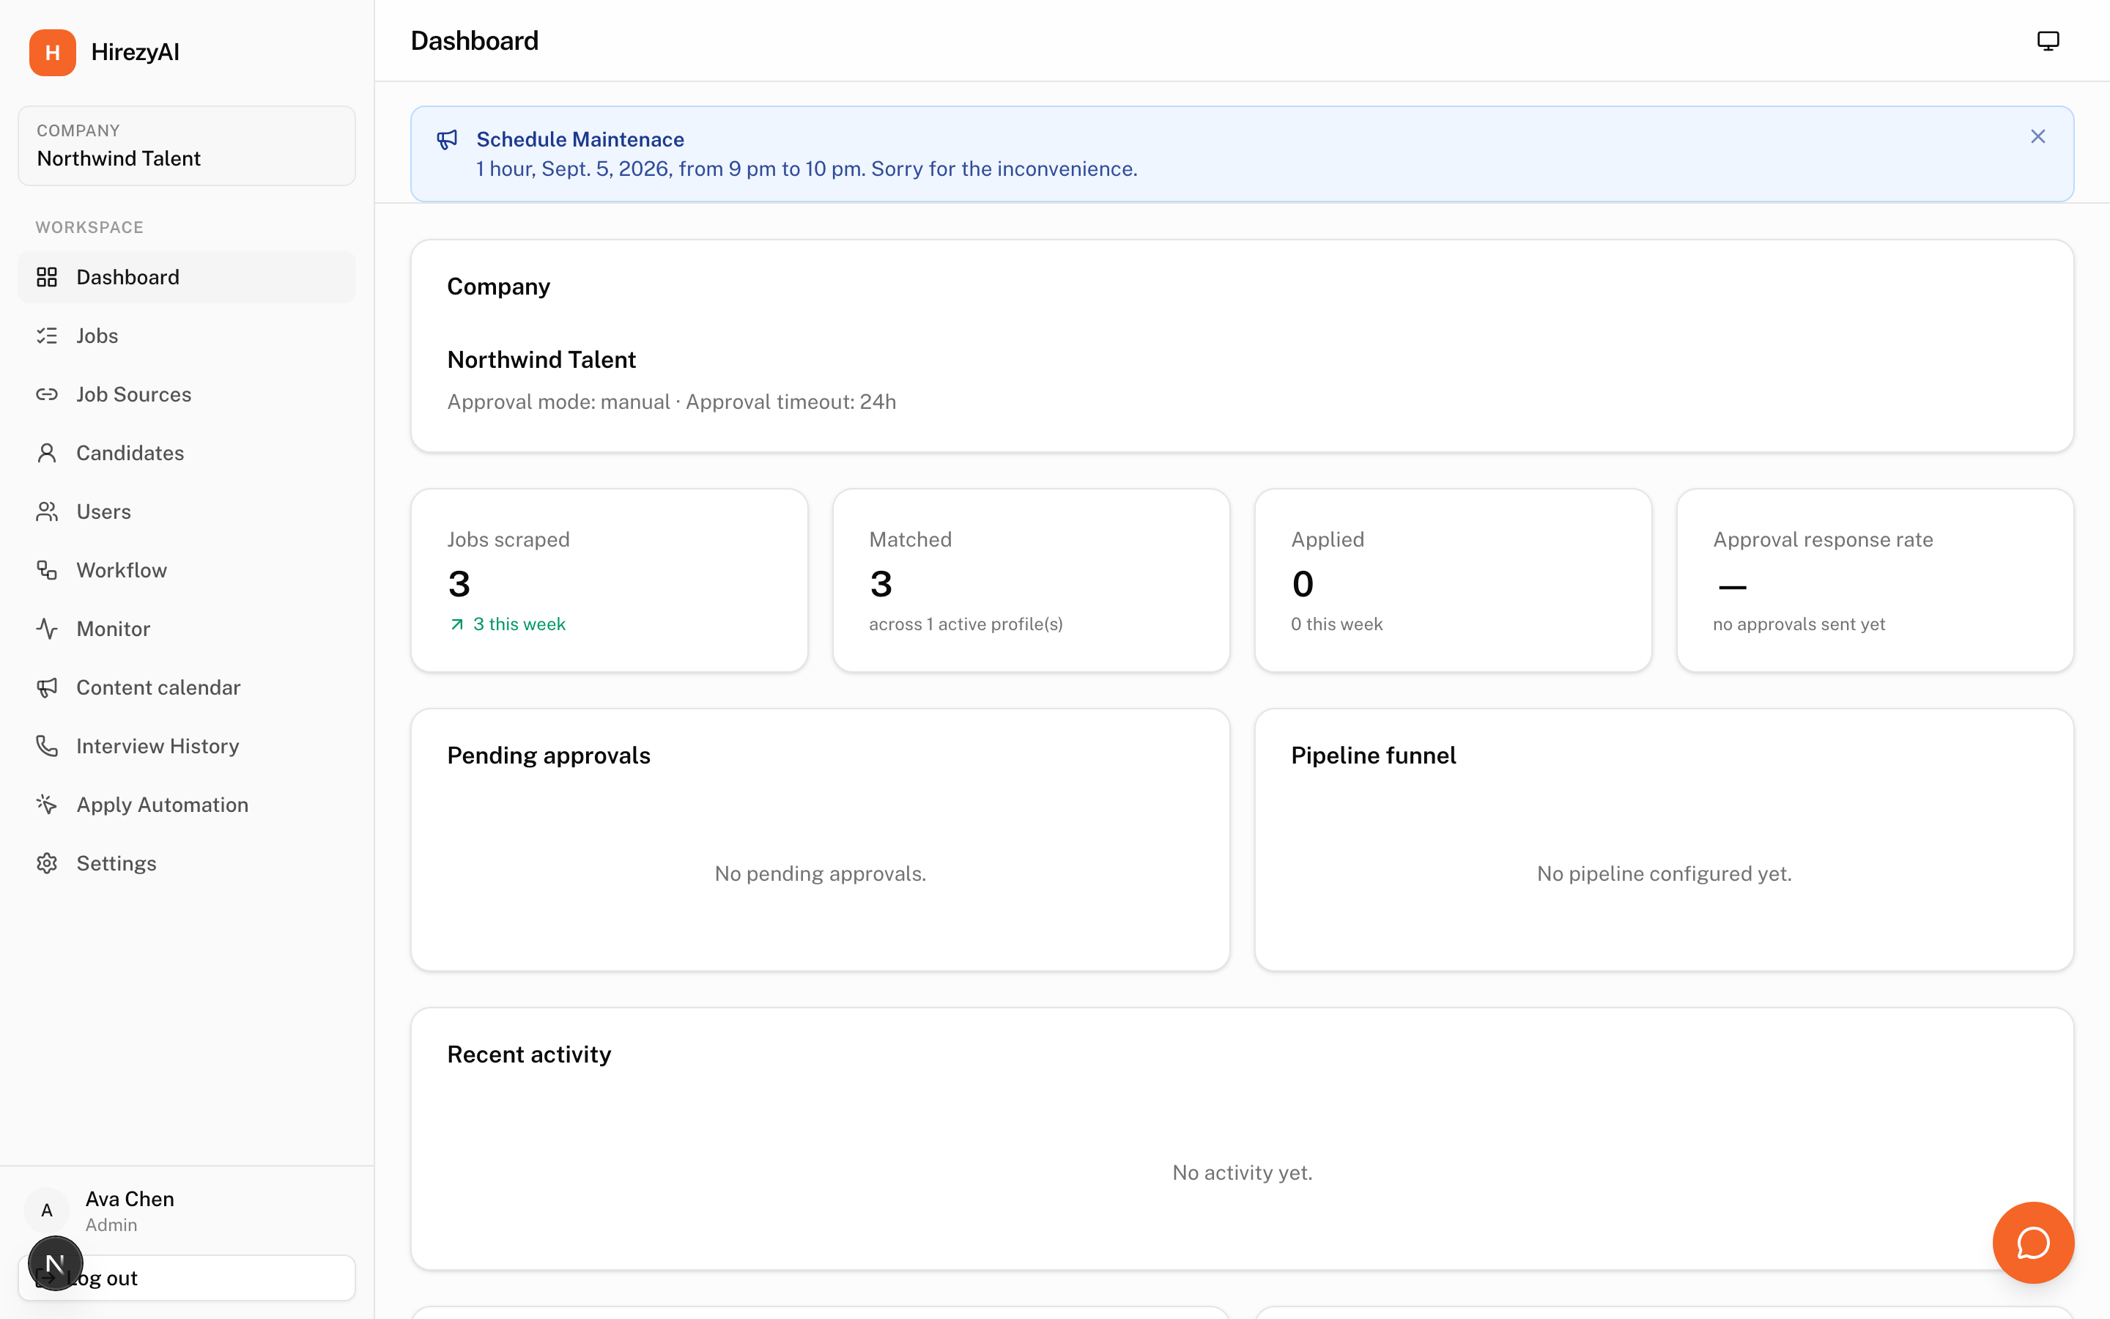Open the Users section

point(187,511)
